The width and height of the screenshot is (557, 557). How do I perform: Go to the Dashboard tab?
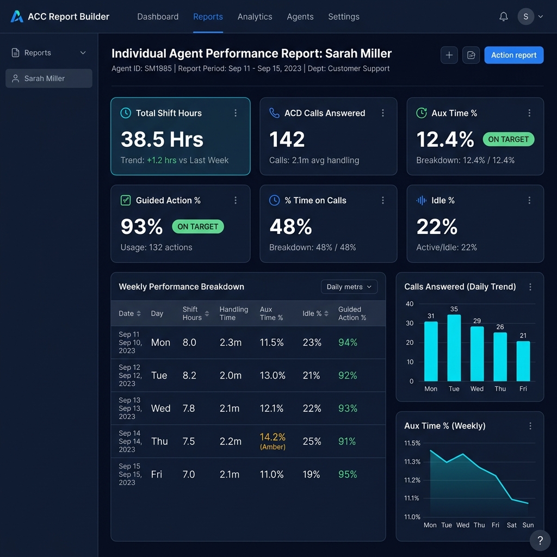(158, 17)
